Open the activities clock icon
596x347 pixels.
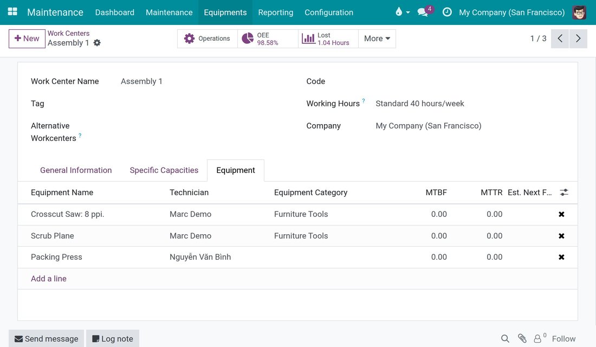coord(448,12)
